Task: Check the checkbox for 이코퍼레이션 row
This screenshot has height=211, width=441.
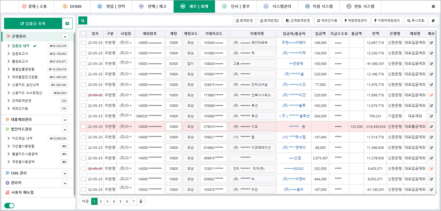Action: coord(83,148)
